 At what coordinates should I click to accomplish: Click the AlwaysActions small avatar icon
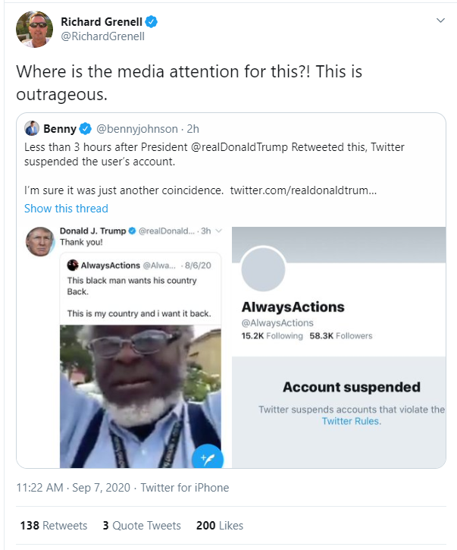click(73, 266)
